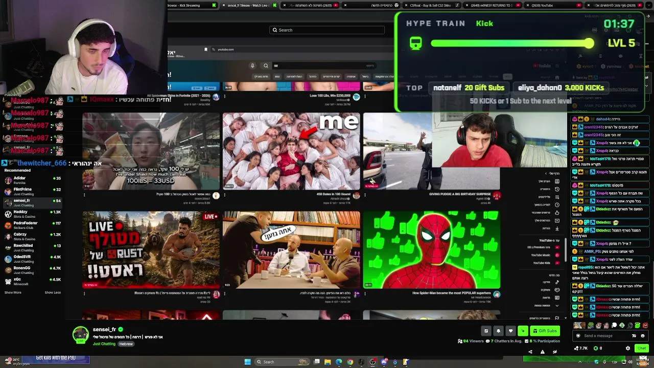Open the three men at table video thumbnail
The height and width of the screenshot is (368, 654).
click(x=291, y=250)
